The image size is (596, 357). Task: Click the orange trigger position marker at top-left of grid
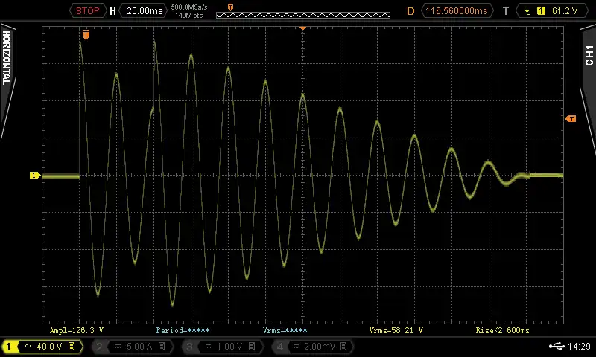(86, 35)
